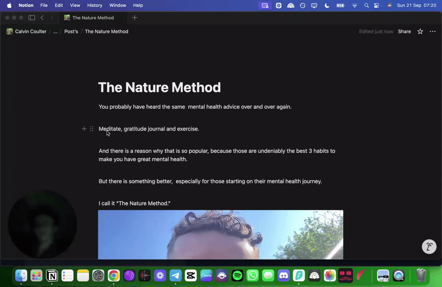Open Messages from the Dock

pyautogui.click(x=268, y=275)
